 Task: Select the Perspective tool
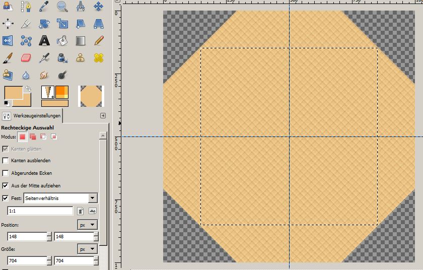[99, 24]
